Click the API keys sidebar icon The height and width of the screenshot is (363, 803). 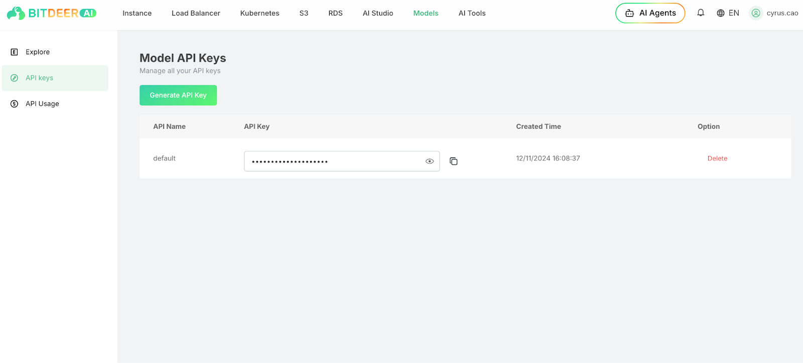(15, 78)
